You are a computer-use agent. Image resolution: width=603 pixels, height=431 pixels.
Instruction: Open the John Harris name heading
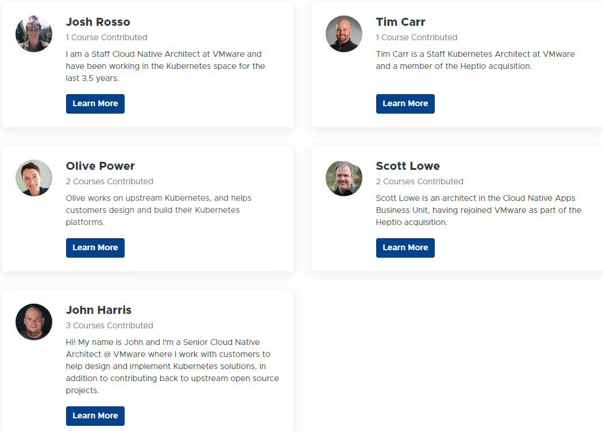pyautogui.click(x=99, y=310)
